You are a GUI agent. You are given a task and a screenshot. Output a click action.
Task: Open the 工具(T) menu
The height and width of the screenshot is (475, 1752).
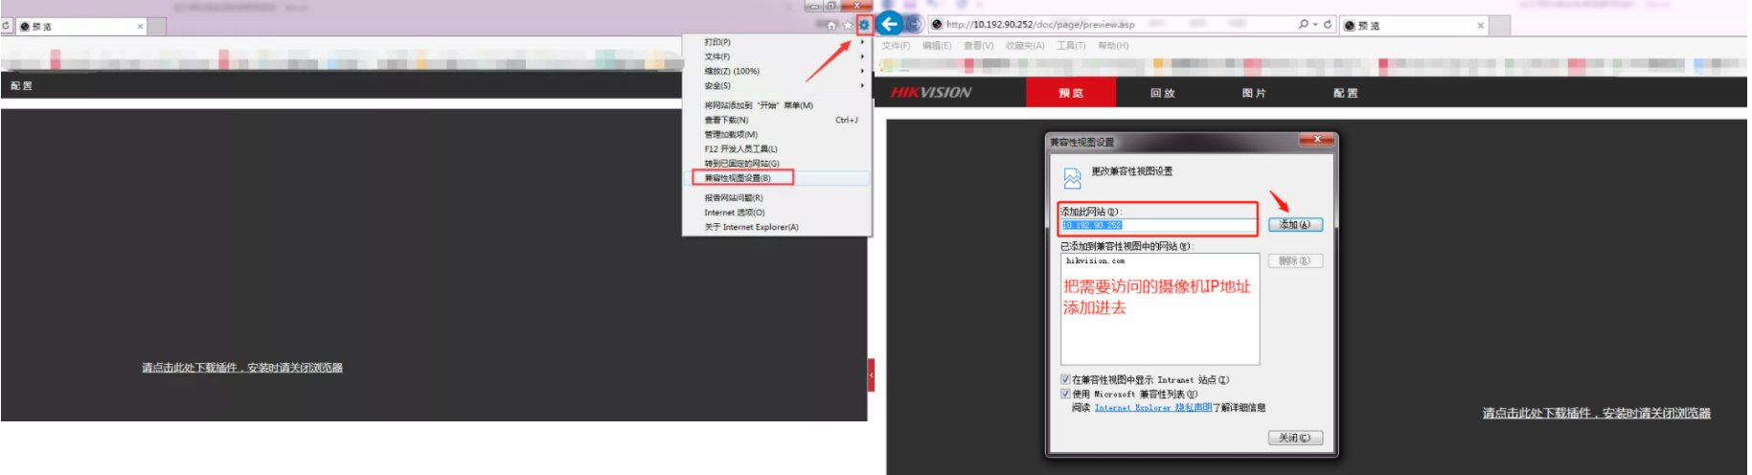coord(1070,46)
